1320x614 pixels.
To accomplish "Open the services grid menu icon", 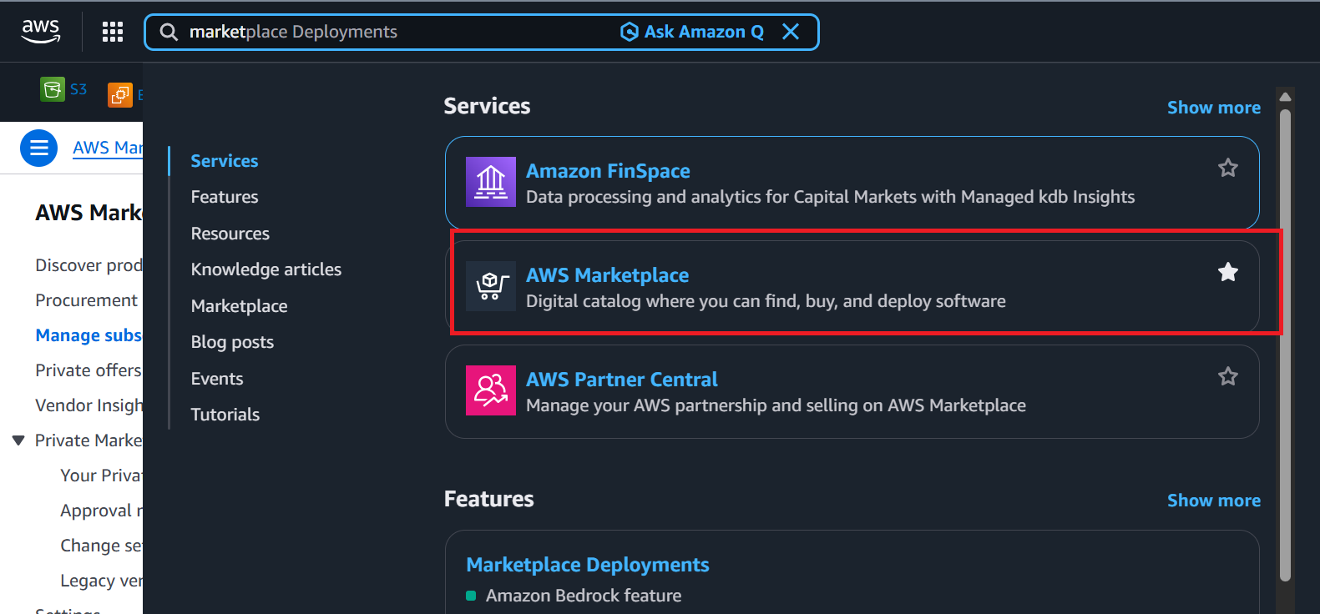I will tap(113, 32).
